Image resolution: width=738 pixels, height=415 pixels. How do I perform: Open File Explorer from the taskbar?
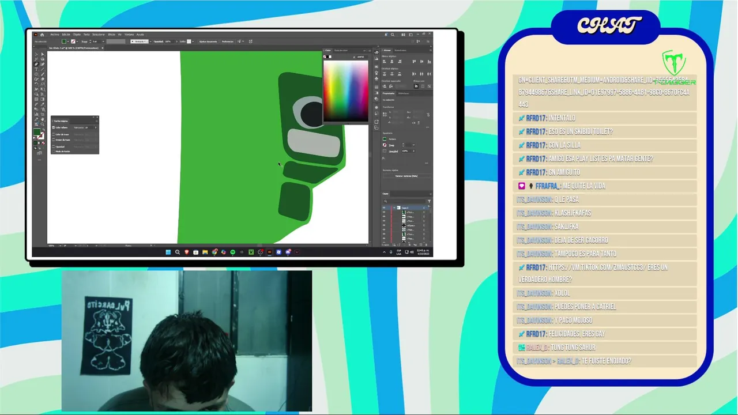point(205,252)
